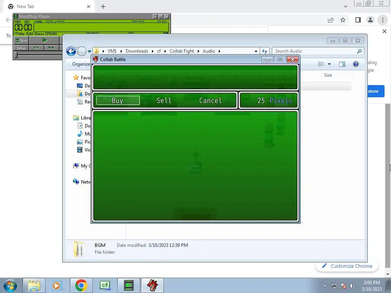The height and width of the screenshot is (293, 391).
Task: Click the Desktop icon in navigation pane
Action: point(80,86)
